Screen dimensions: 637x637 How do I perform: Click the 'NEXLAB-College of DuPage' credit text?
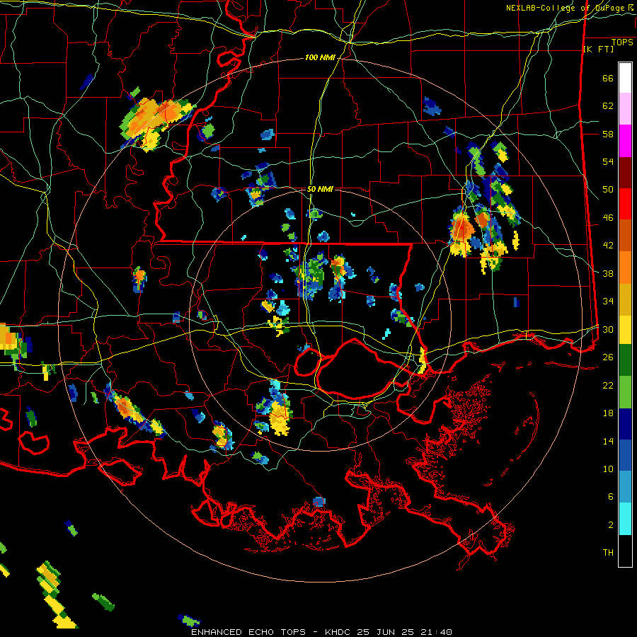[565, 8]
